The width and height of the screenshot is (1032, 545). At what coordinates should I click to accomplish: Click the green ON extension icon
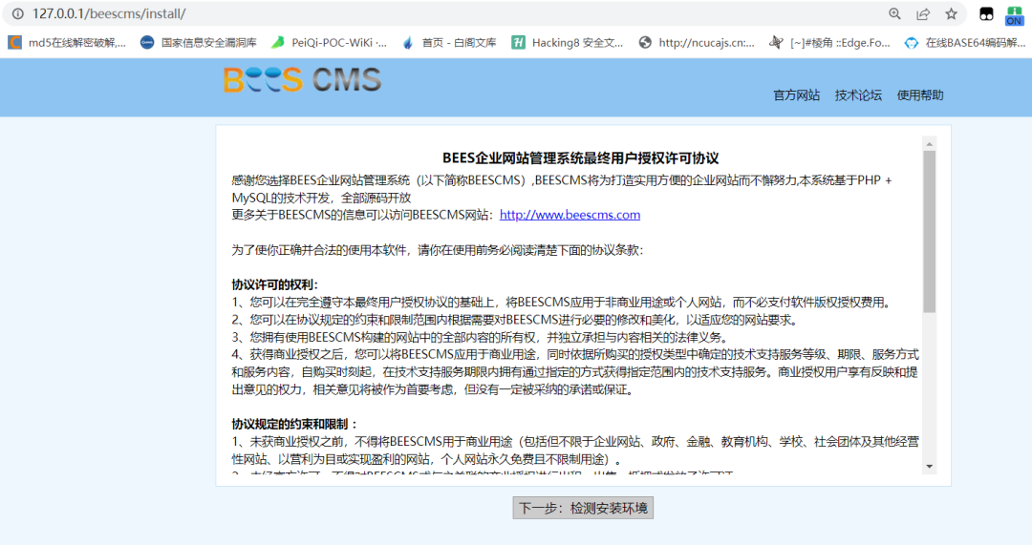(x=1014, y=14)
